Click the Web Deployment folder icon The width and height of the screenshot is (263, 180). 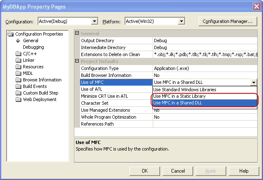coord(18,99)
